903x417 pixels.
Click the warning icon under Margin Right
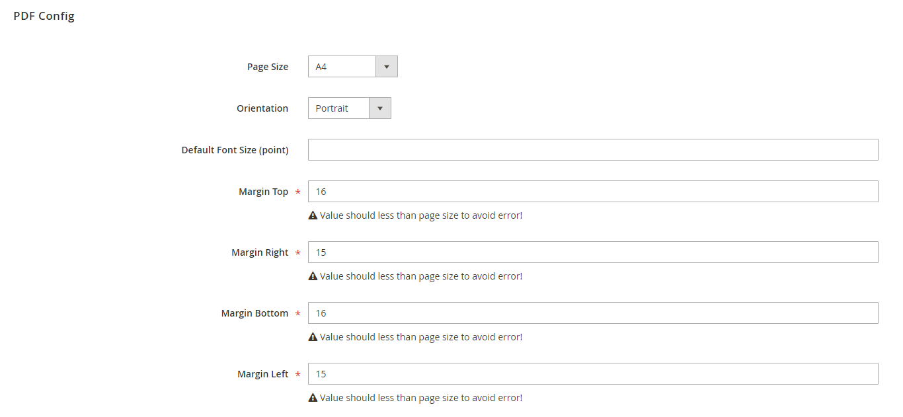pyautogui.click(x=313, y=276)
